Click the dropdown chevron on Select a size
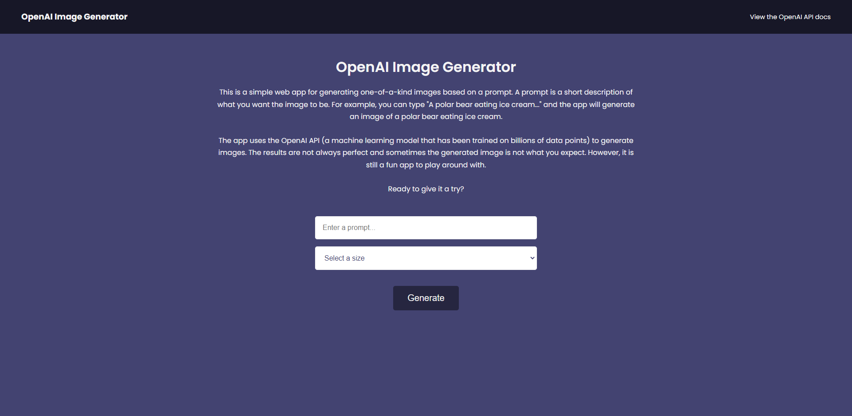The height and width of the screenshot is (416, 852). [531, 258]
